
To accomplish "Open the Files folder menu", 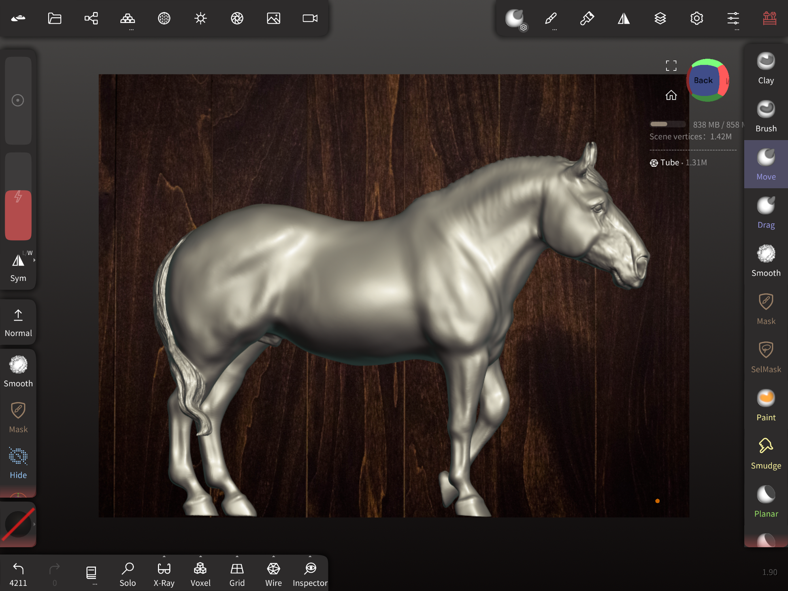I will point(55,18).
